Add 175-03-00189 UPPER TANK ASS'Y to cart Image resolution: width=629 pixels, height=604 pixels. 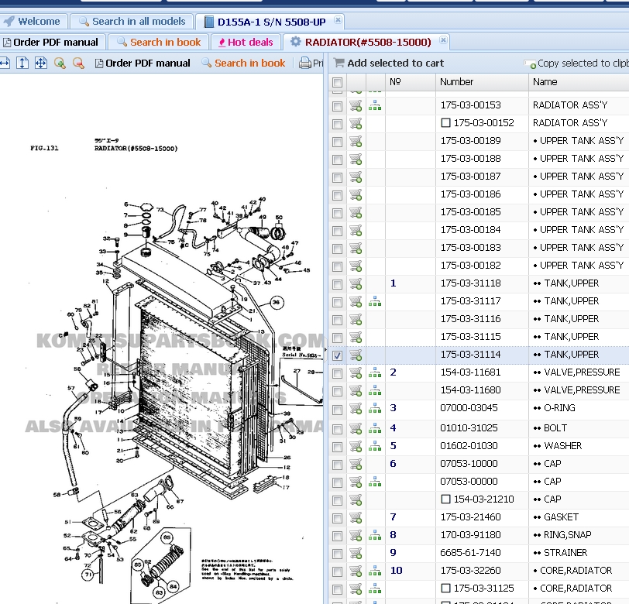click(x=356, y=141)
